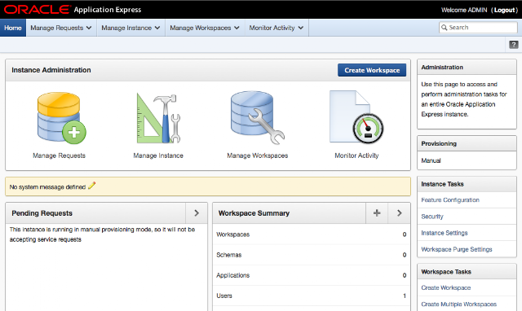The width and height of the screenshot is (522, 311).
Task: Click the Manual provisioning text
Action: tap(431, 161)
